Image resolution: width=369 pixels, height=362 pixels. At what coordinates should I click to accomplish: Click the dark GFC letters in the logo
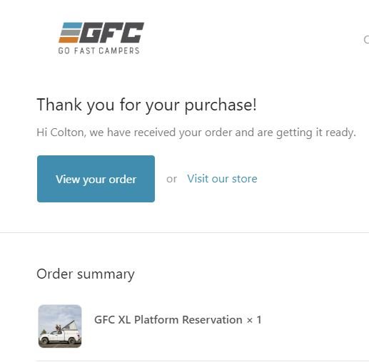point(112,33)
